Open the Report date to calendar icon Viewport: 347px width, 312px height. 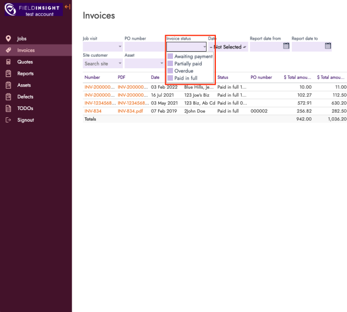pyautogui.click(x=328, y=46)
